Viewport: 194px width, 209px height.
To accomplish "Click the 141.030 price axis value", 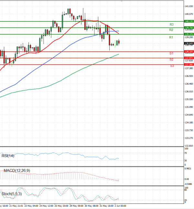I will [x=189, y=6].
